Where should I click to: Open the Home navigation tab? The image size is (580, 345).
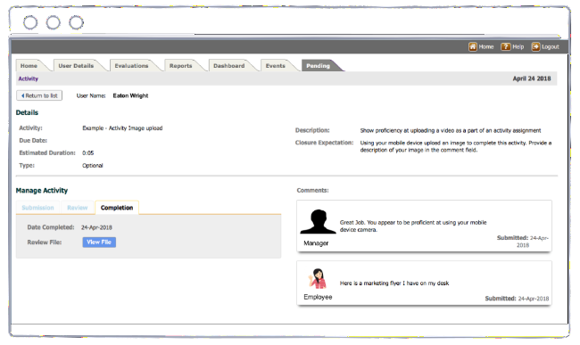coord(29,65)
